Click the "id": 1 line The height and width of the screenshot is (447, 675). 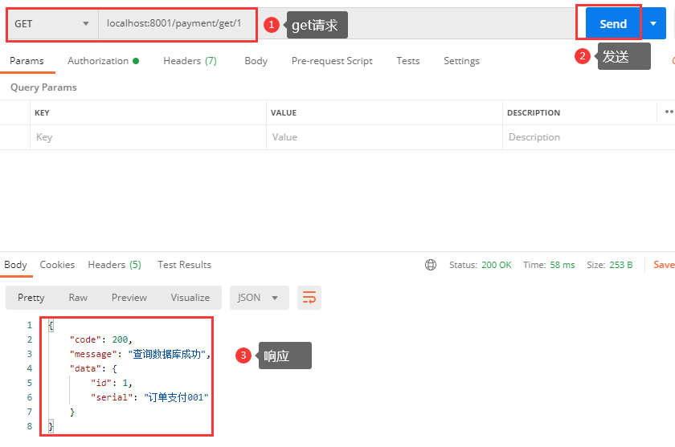[111, 383]
